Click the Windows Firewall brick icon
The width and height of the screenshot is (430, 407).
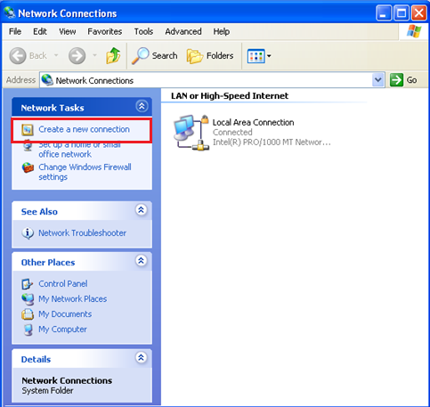28,167
